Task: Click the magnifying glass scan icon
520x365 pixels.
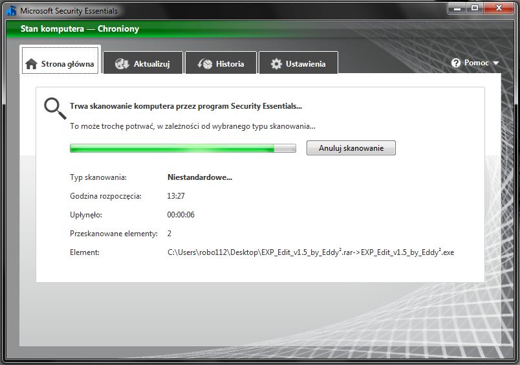Action: [x=55, y=108]
